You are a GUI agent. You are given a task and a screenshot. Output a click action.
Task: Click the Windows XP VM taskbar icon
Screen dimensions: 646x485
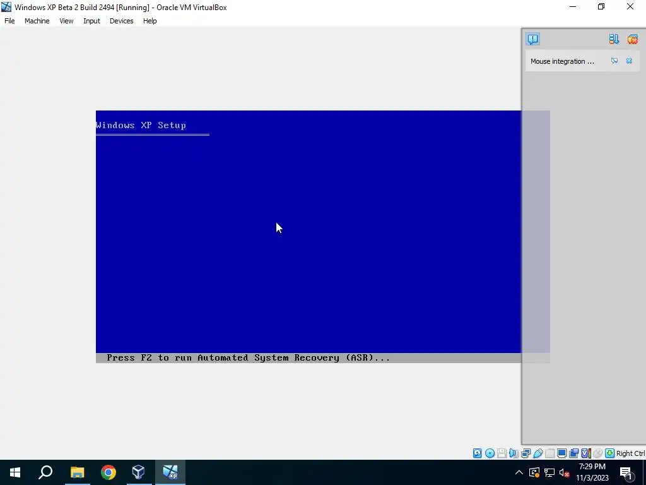tap(170, 472)
